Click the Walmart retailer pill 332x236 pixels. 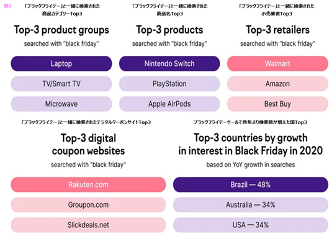pyautogui.click(x=277, y=63)
